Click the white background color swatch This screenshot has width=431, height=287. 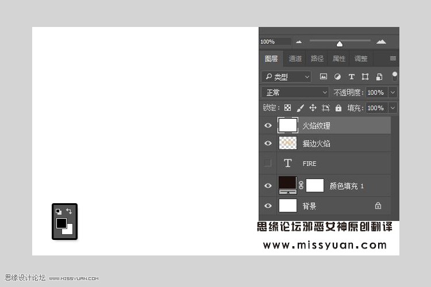70,231
